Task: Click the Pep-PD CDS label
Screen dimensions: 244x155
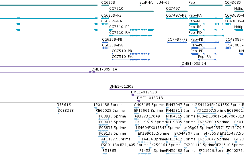Action: point(197,51)
